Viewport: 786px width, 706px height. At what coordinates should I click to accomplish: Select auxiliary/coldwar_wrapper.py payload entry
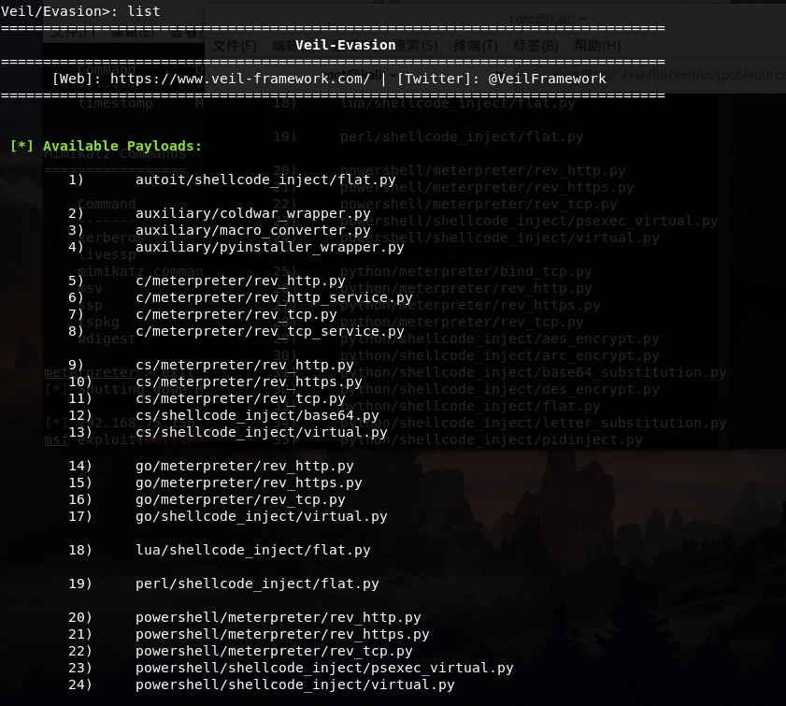click(252, 213)
